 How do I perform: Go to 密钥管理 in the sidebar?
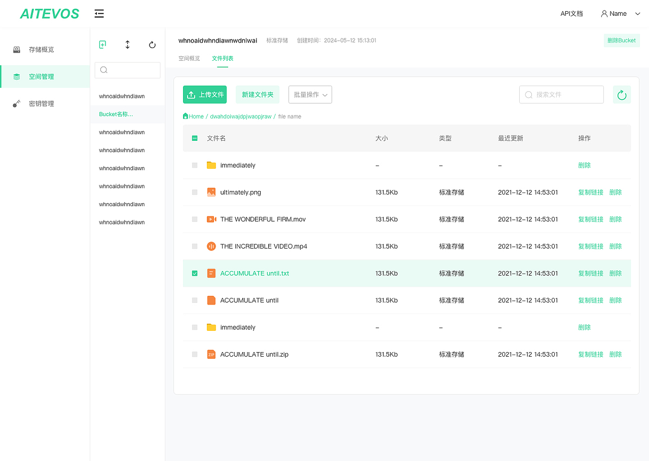coord(41,103)
